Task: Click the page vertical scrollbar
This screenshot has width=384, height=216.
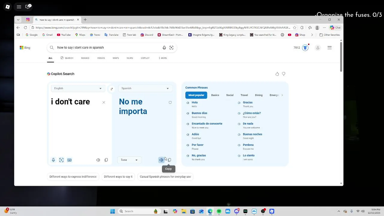Action: (x=341, y=57)
